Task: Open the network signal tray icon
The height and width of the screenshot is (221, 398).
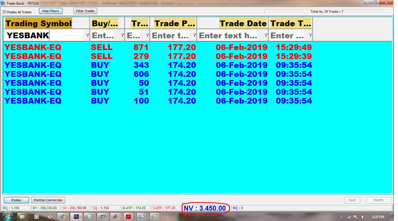Action: [348, 217]
